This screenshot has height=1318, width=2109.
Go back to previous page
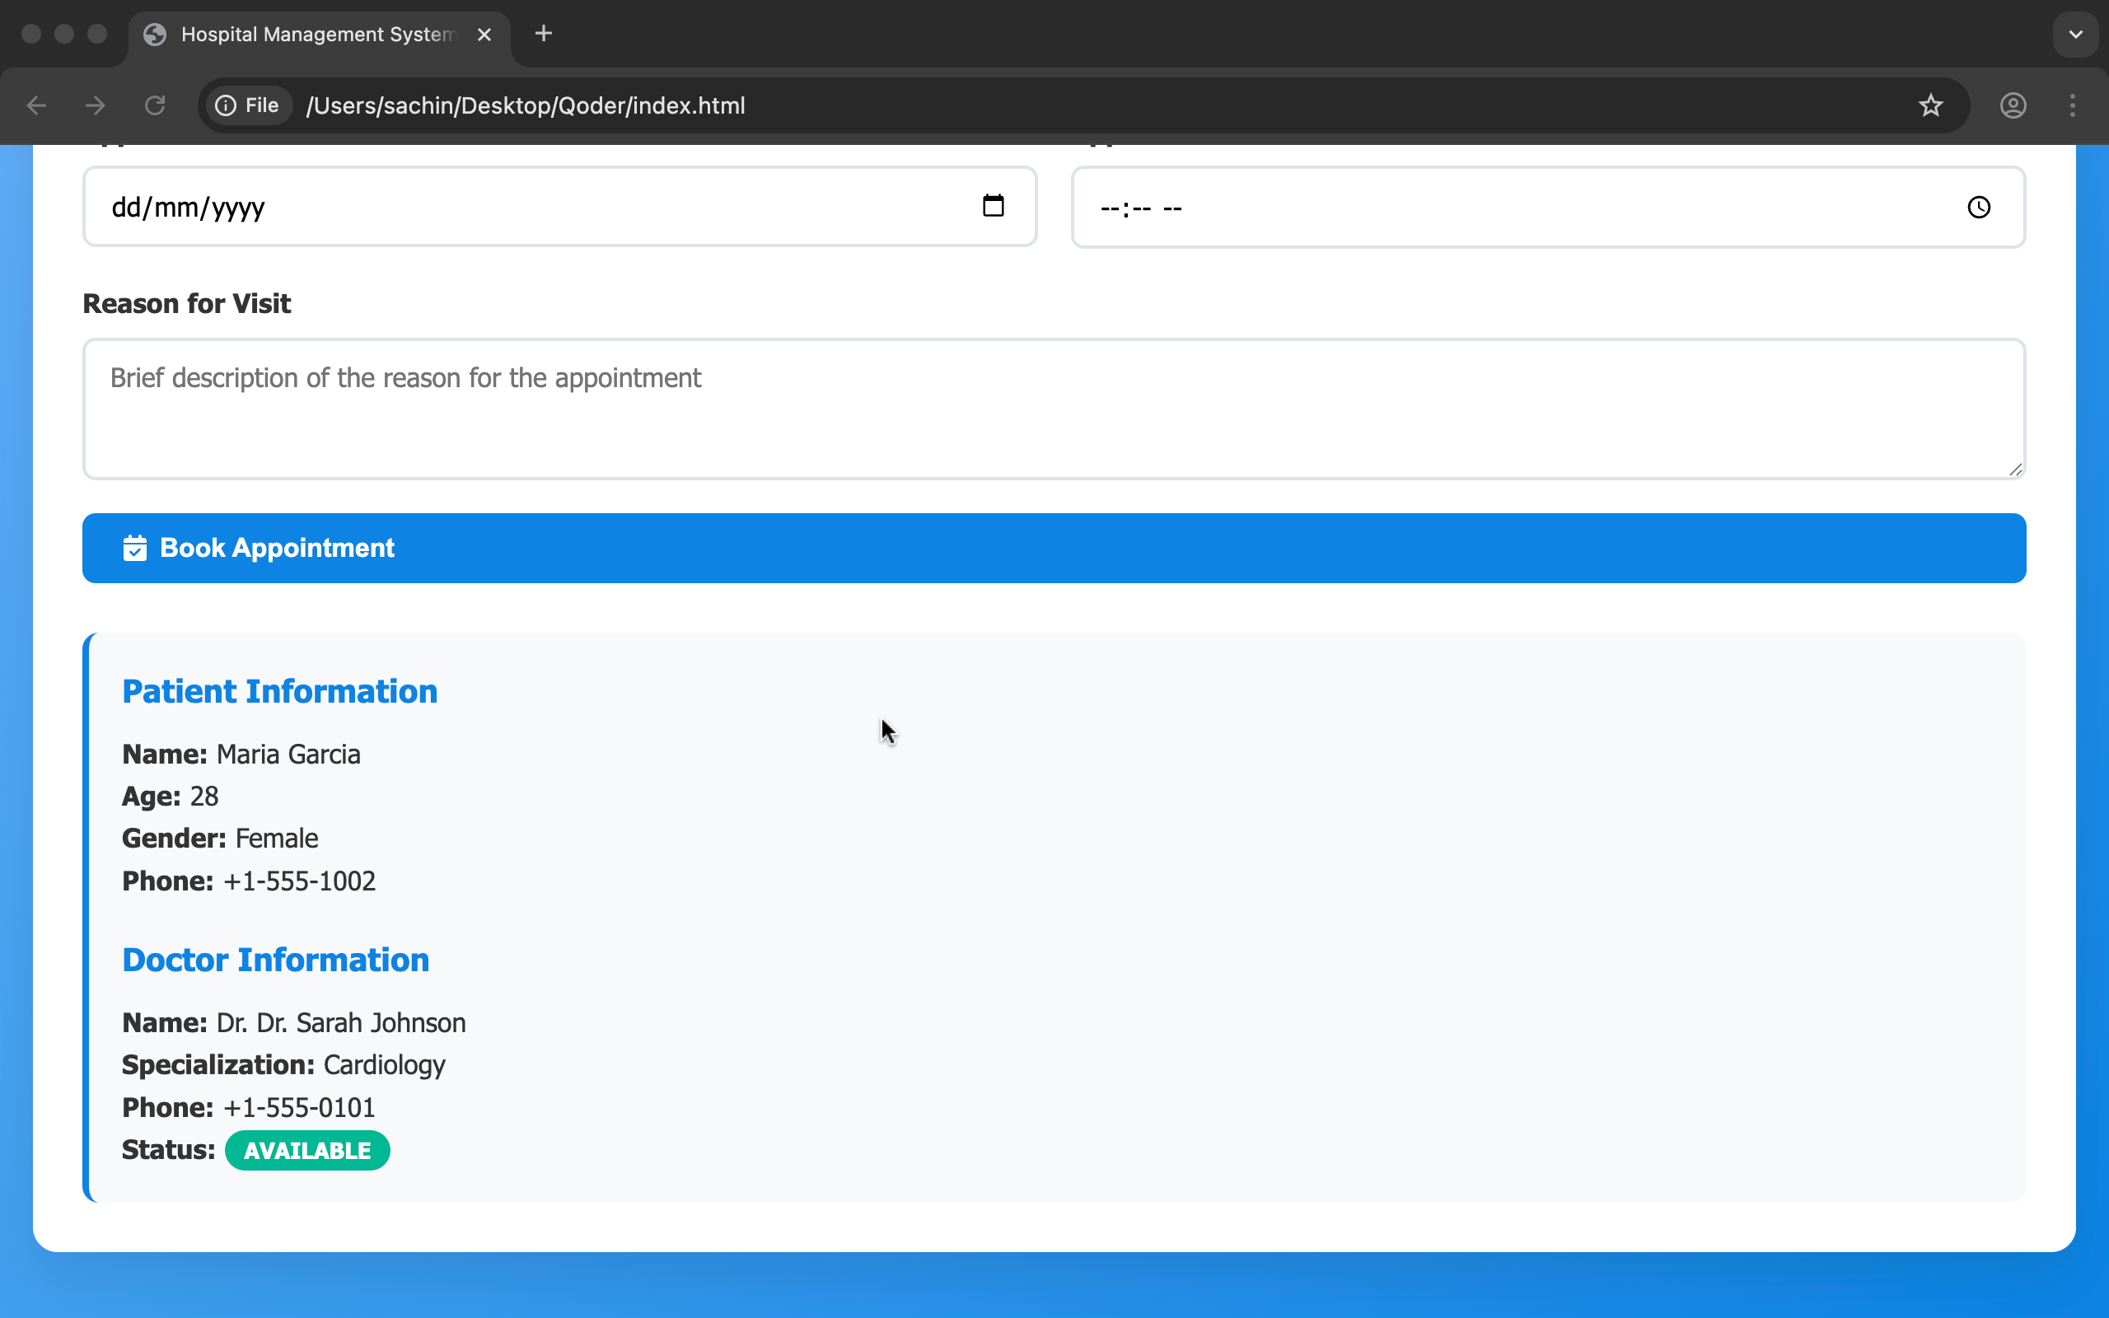tap(36, 105)
